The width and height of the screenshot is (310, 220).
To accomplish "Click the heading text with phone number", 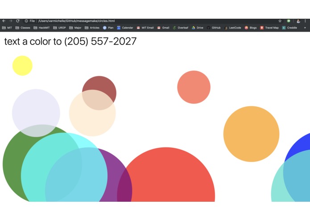I will click(x=70, y=41).
